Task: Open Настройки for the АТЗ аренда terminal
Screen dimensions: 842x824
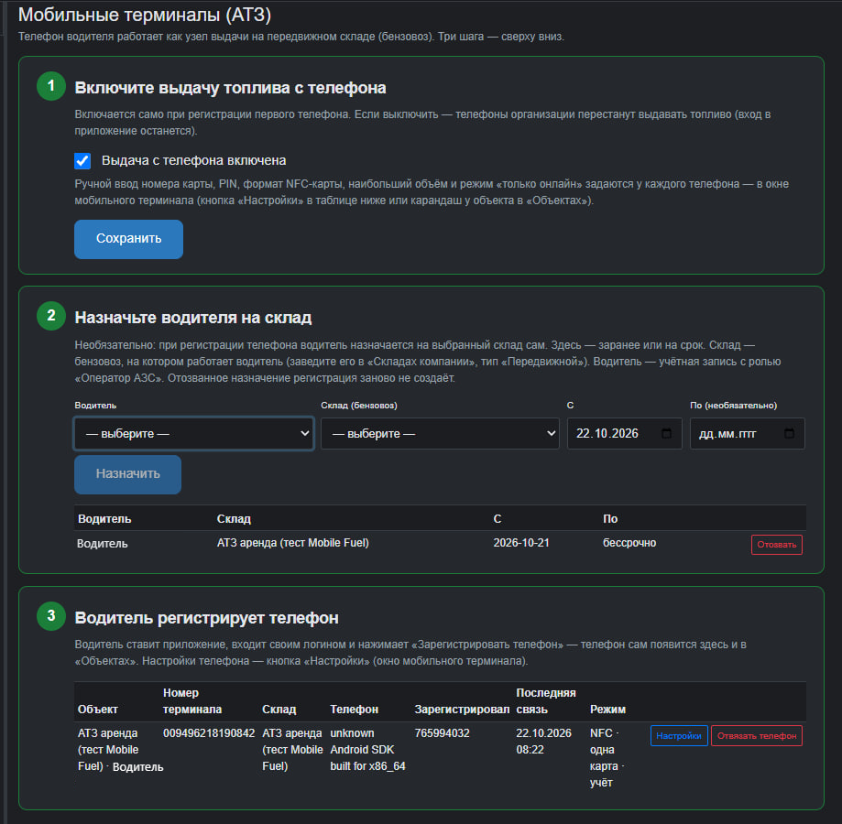Action: (x=679, y=735)
